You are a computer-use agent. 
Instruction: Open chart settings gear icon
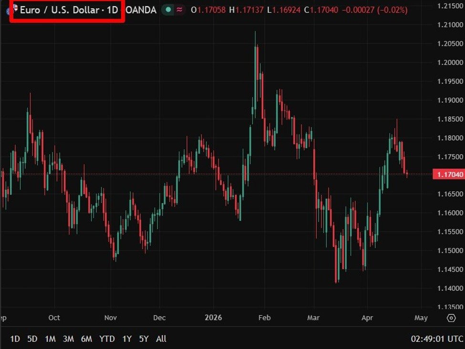point(451,318)
